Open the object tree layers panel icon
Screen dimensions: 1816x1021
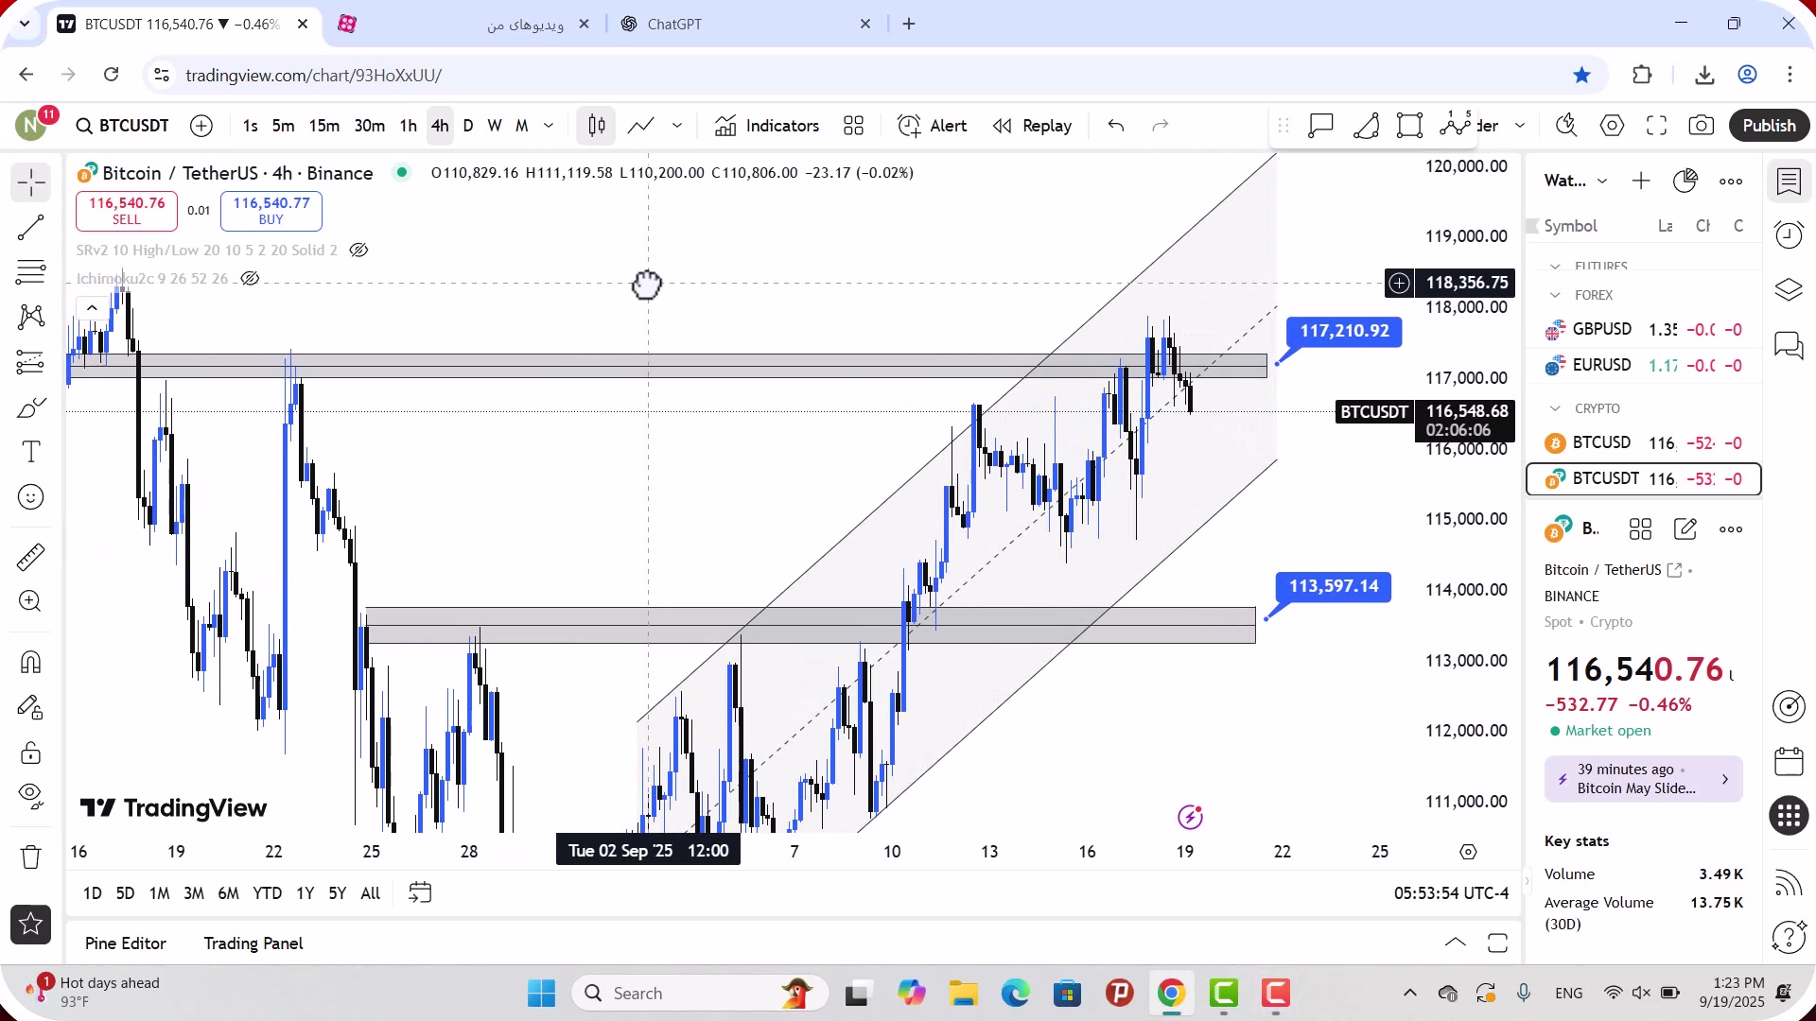[x=1789, y=289]
